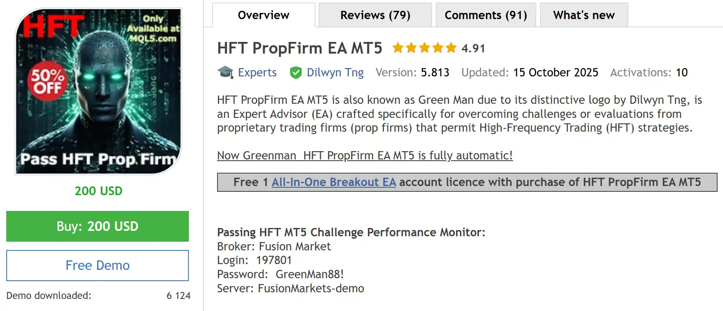Open the Overview tab
The height and width of the screenshot is (311, 723).
click(264, 15)
